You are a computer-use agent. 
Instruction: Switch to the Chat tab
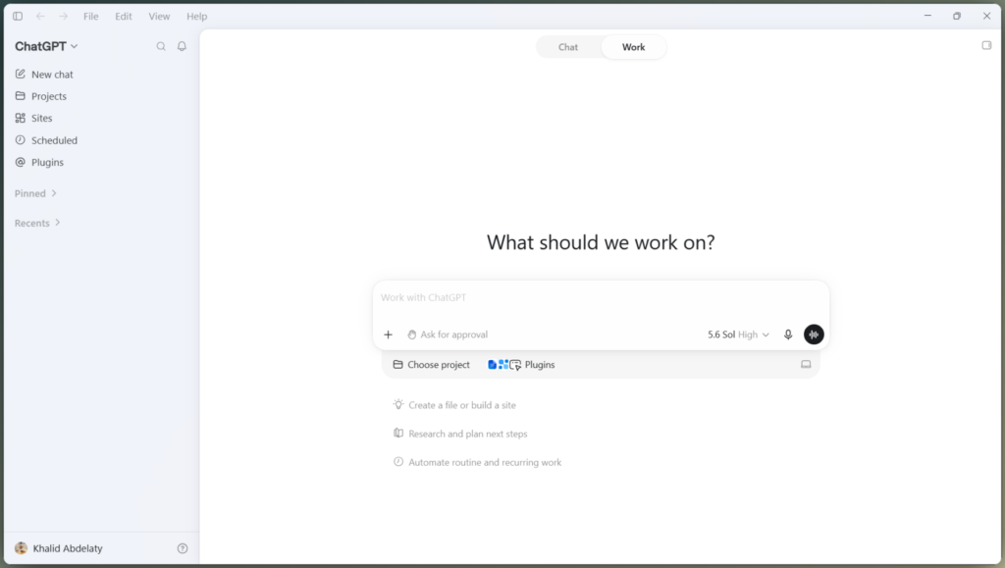(568, 47)
